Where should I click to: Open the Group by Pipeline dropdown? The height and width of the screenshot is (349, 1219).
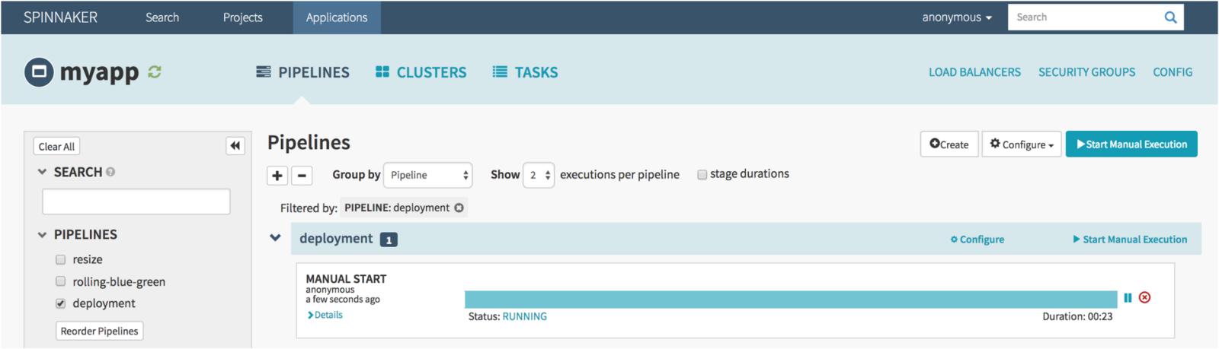(x=427, y=175)
